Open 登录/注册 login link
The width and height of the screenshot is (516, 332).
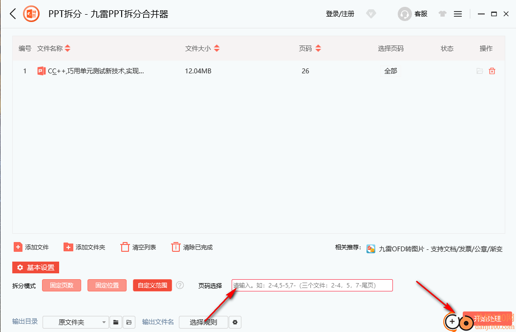click(340, 14)
